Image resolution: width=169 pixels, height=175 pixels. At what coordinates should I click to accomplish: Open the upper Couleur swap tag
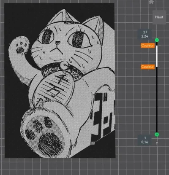147,46
